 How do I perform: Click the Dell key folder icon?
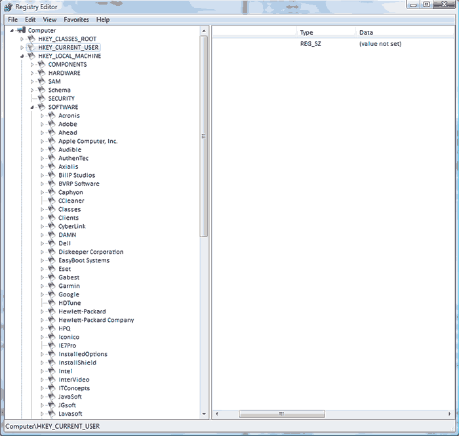tap(52, 243)
